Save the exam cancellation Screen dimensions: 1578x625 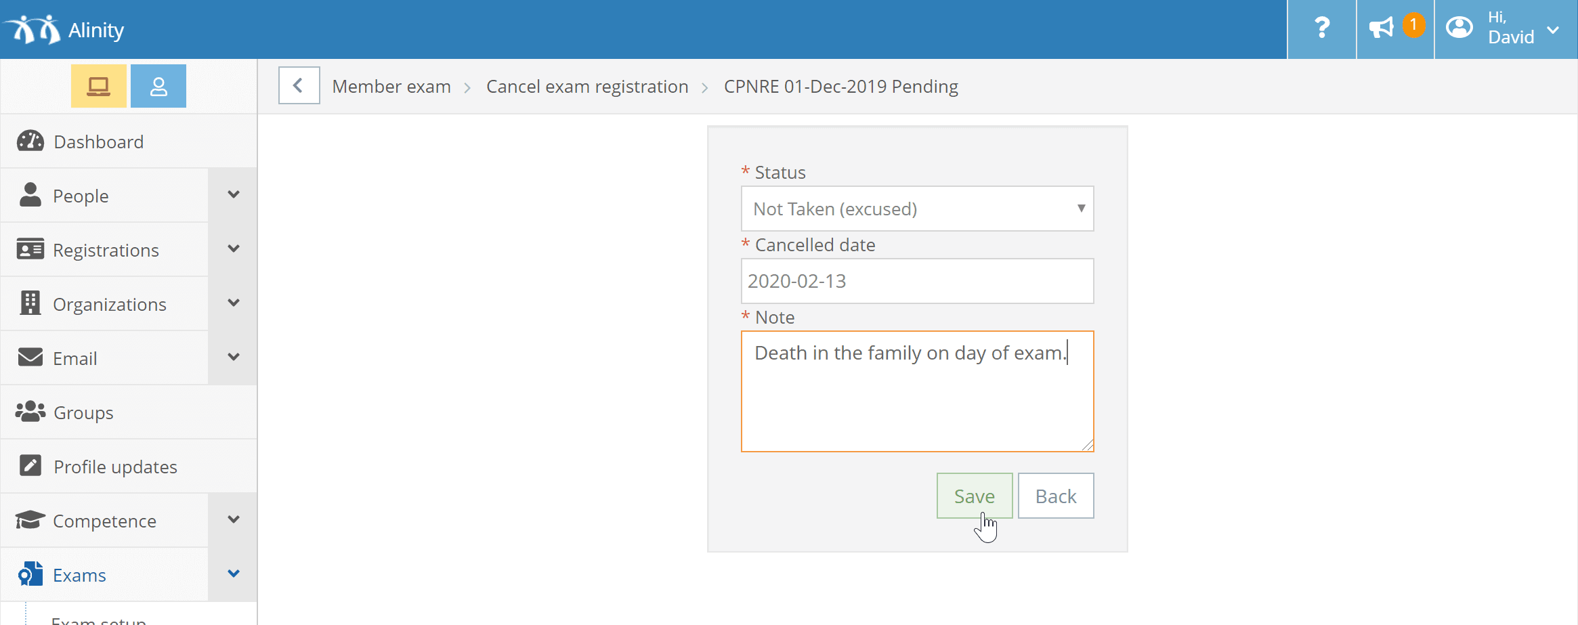click(x=974, y=496)
